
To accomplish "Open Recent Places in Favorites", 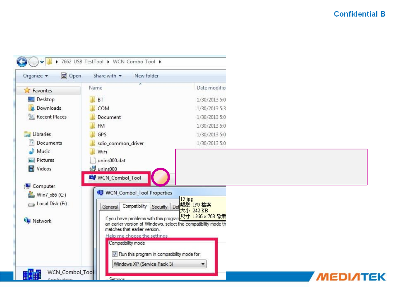I will 47,117.
